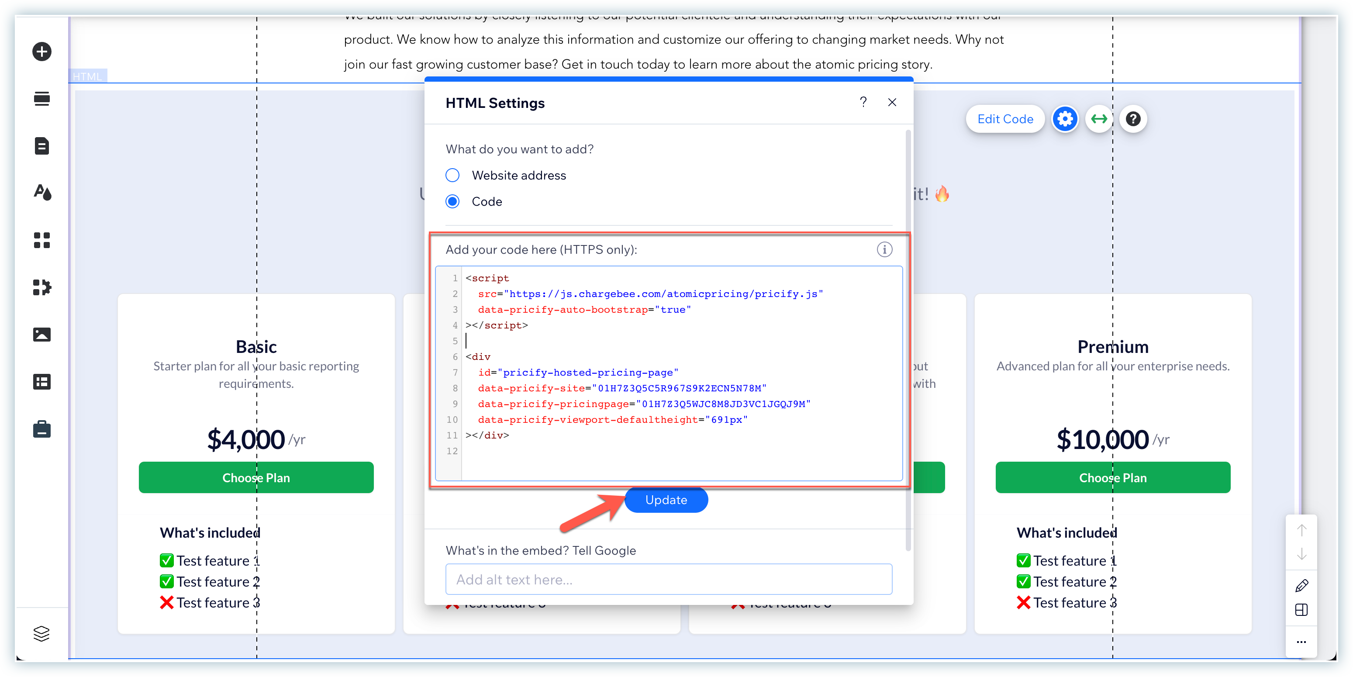Click the black help question icon
The height and width of the screenshot is (677, 1353).
coord(1133,119)
